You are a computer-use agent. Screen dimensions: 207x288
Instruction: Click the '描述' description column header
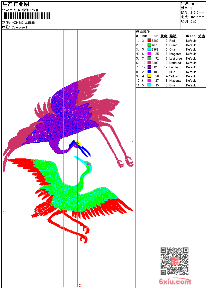[173, 36]
